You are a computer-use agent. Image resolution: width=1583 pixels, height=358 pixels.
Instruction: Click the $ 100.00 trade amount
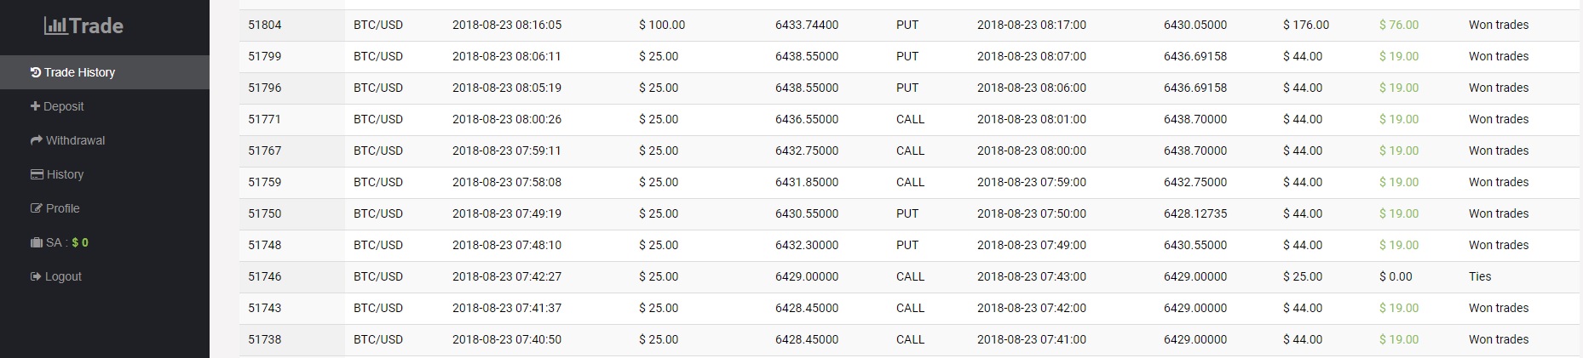(662, 25)
